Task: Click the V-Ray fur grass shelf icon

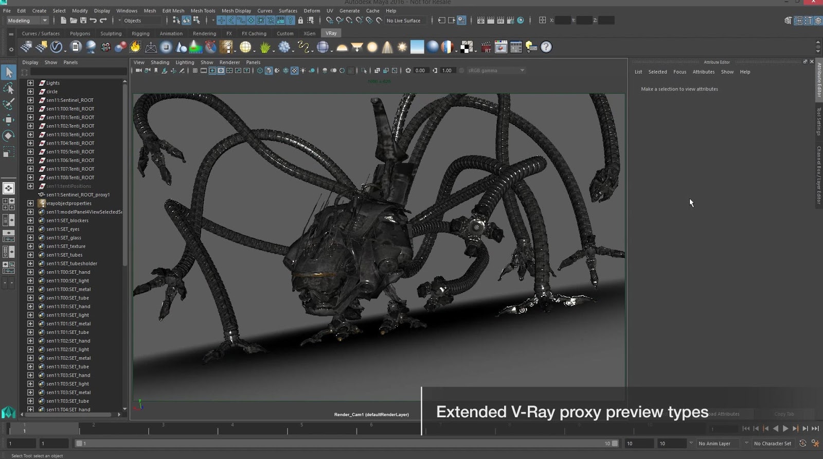Action: pyautogui.click(x=265, y=47)
